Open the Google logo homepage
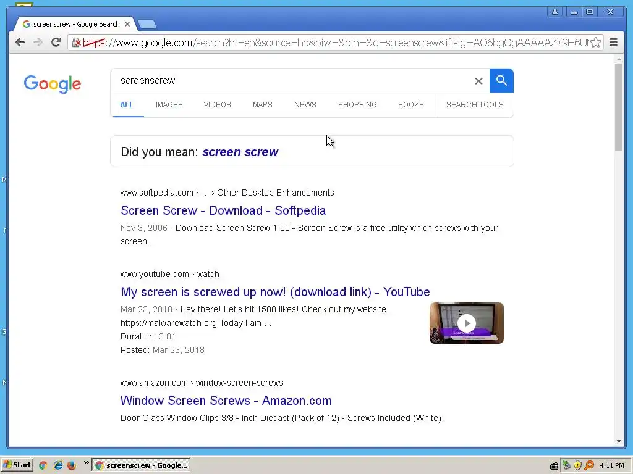Viewport: 633px width, 474px height. pyautogui.click(x=53, y=84)
